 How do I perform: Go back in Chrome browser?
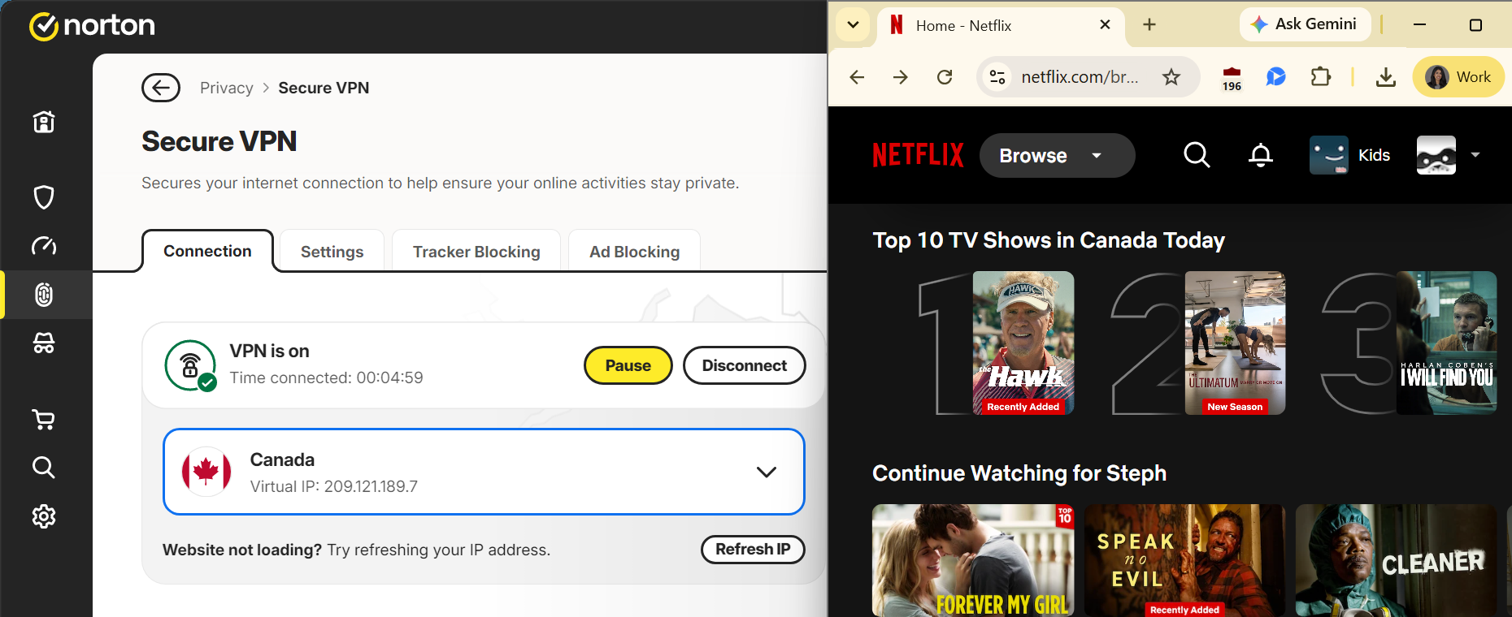(x=857, y=77)
